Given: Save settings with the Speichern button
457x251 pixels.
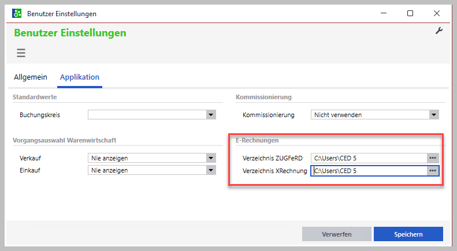Looking at the screenshot, I should pyautogui.click(x=408, y=234).
